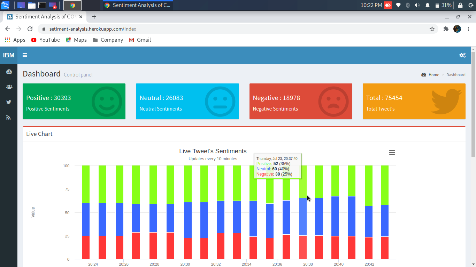Click the green positive bar at 20:24
The height and width of the screenshot is (267, 476).
coord(86,184)
